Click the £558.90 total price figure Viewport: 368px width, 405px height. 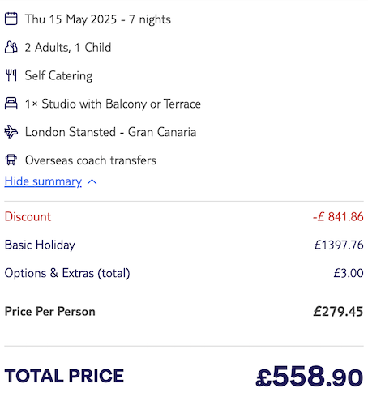[x=310, y=377]
